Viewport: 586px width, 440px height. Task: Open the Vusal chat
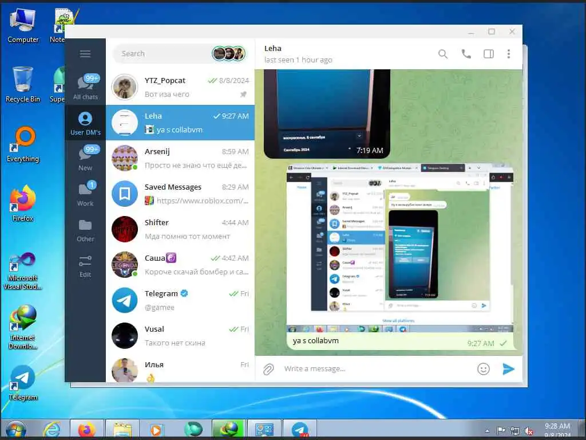pos(180,336)
